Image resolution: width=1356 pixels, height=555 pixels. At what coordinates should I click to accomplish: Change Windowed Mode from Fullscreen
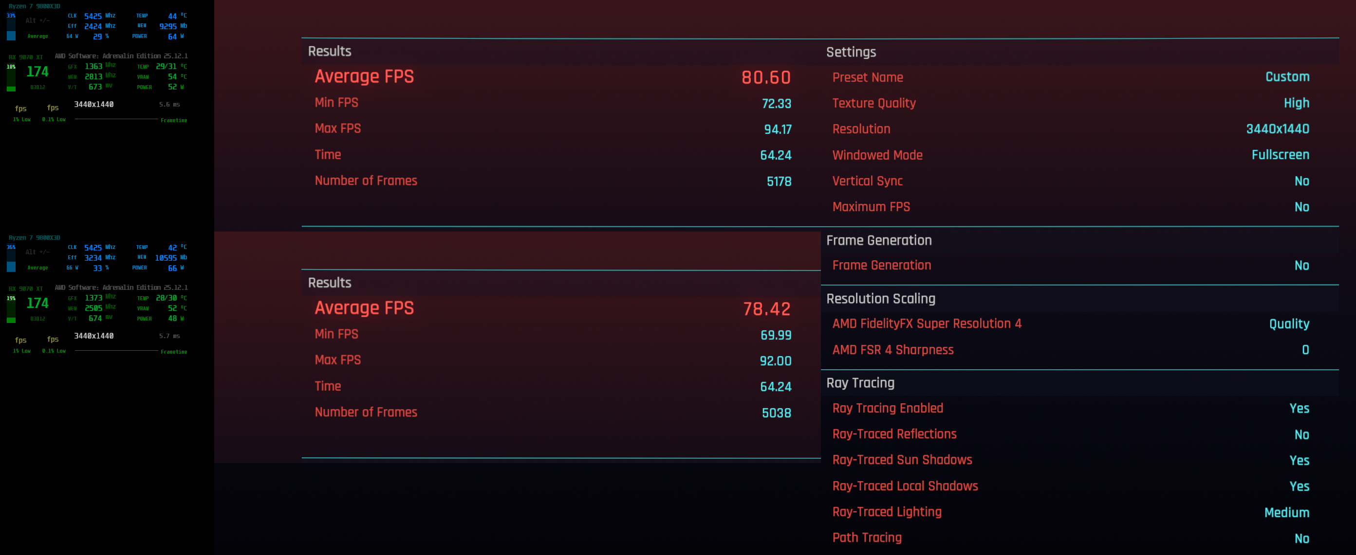point(1280,155)
